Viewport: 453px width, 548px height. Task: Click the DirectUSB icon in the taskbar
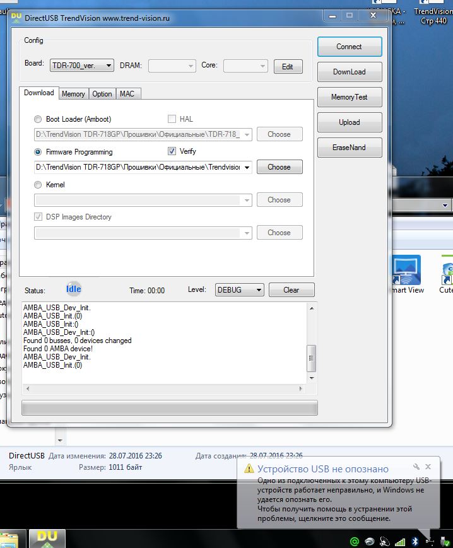(x=48, y=539)
